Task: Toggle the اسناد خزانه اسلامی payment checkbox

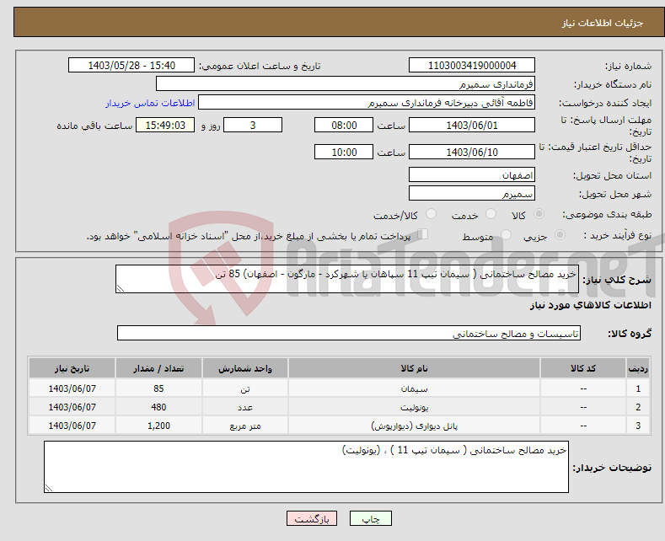Action: 422,234
